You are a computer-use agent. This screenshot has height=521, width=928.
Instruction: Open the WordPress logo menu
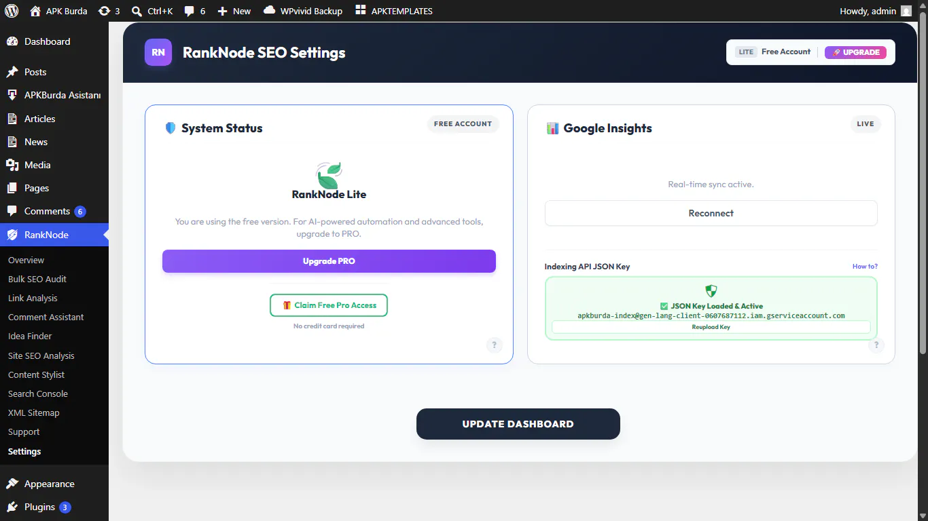[12, 11]
